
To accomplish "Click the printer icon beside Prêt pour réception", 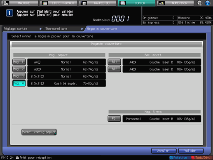I will 17,158.
